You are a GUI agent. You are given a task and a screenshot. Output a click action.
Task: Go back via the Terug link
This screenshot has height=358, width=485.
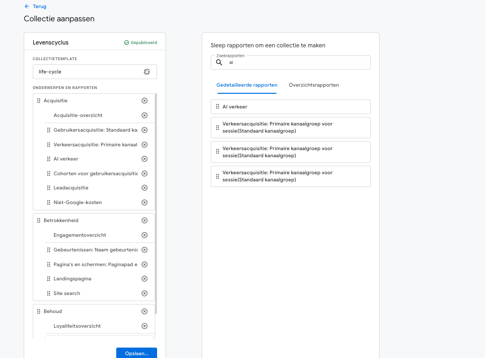(36, 7)
